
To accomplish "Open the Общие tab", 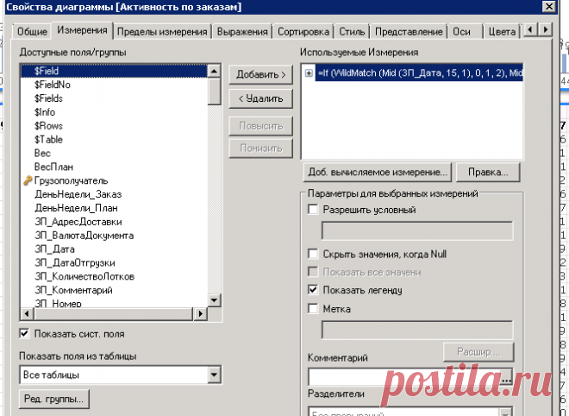I will (x=32, y=32).
